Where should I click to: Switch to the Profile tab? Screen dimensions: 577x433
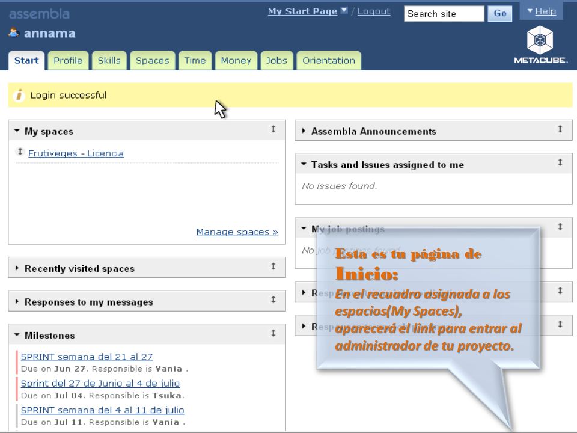click(x=68, y=60)
